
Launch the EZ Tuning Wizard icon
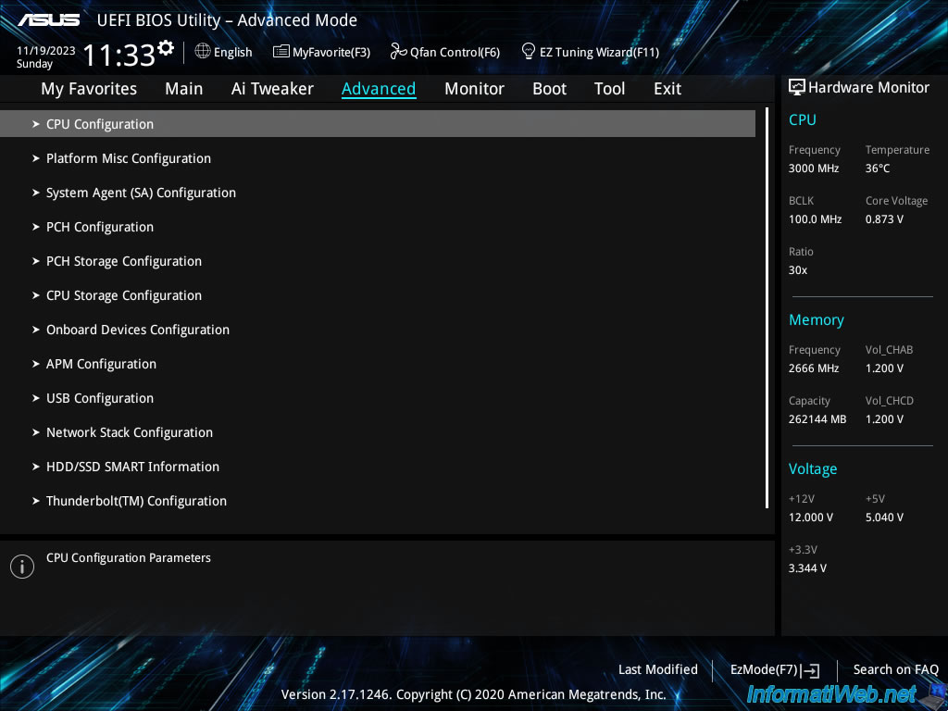[528, 52]
